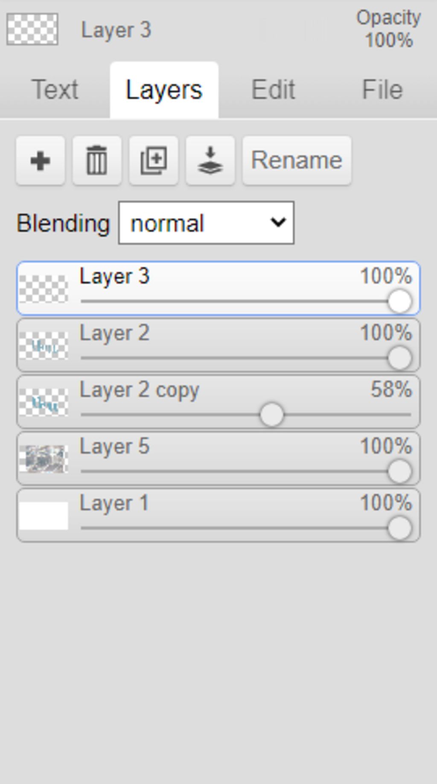437x784 pixels.
Task: Open the Blending mode dropdown
Action: click(206, 223)
